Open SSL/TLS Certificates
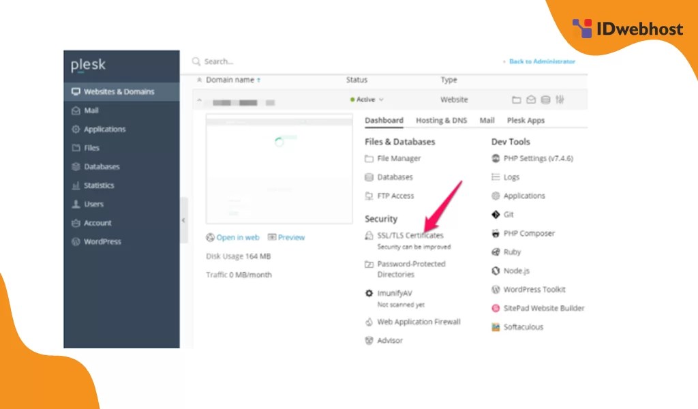The image size is (698, 409). click(x=410, y=235)
